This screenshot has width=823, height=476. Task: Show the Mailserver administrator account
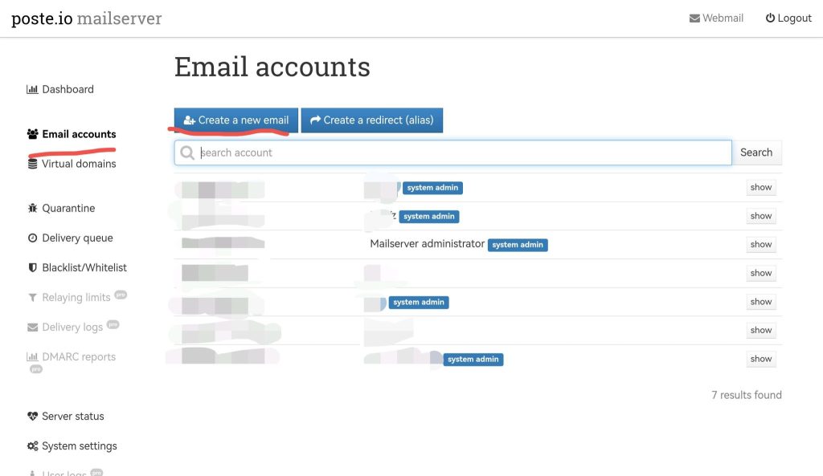(x=760, y=245)
